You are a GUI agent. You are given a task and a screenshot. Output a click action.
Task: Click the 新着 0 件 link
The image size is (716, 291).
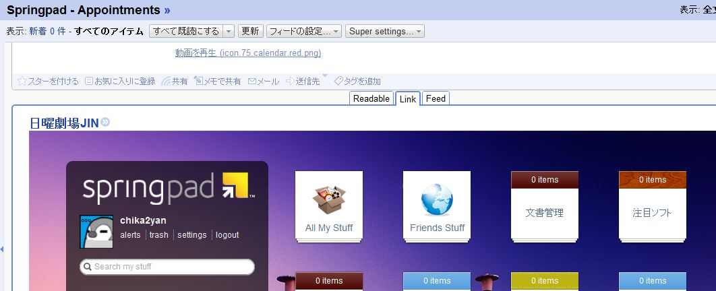click(x=47, y=32)
